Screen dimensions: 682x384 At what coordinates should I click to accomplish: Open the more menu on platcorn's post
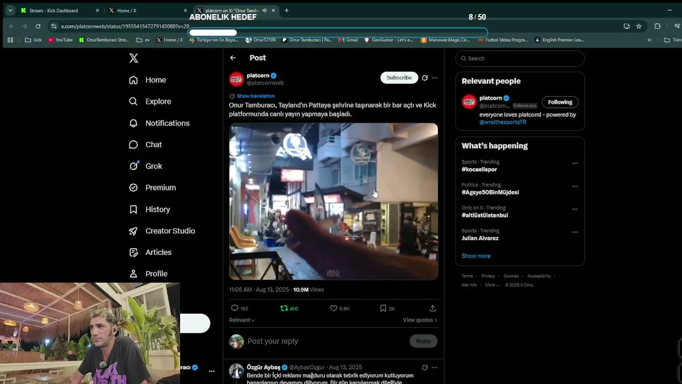435,78
